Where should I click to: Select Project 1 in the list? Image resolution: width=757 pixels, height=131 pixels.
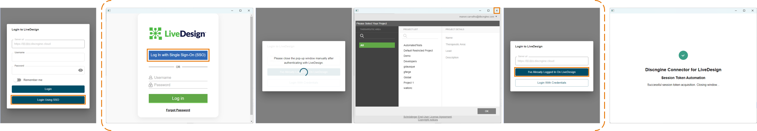point(409,83)
